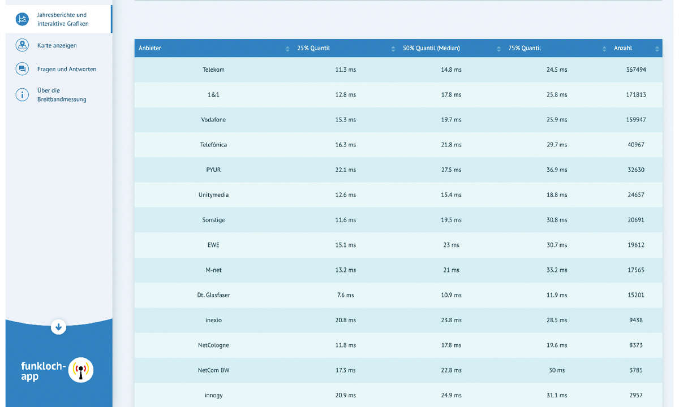Click NetCom BW's count value 3785
Viewport: 679px width, 407px height.
[636, 370]
